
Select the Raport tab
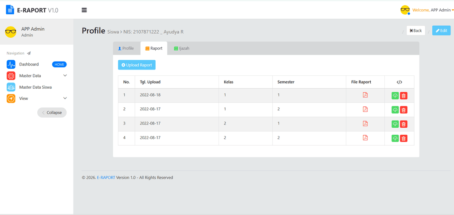pyautogui.click(x=154, y=48)
